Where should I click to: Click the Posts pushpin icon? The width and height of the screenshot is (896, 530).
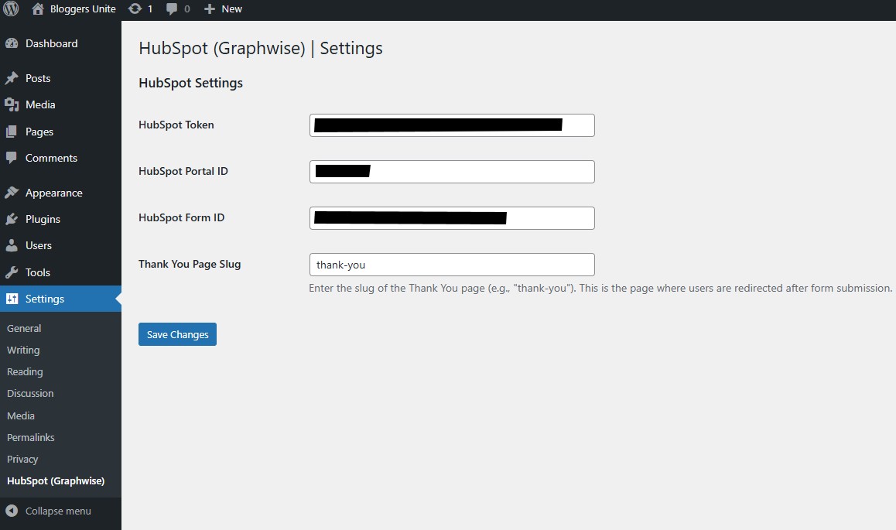click(12, 78)
